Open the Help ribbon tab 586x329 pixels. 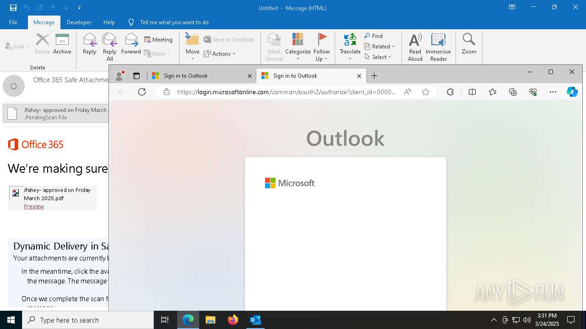109,22
